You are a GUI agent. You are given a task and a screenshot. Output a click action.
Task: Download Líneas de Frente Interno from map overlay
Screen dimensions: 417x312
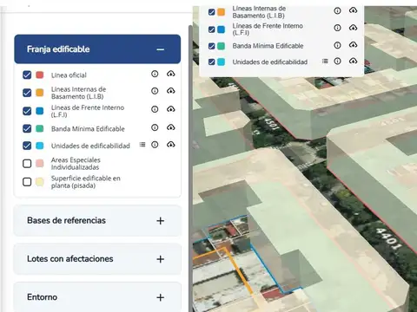point(353,28)
